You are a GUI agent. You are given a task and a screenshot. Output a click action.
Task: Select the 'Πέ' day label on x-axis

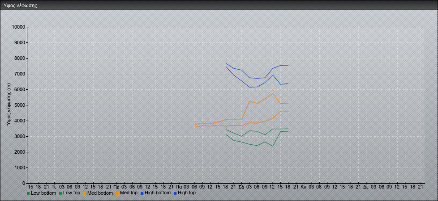[x=116, y=187]
